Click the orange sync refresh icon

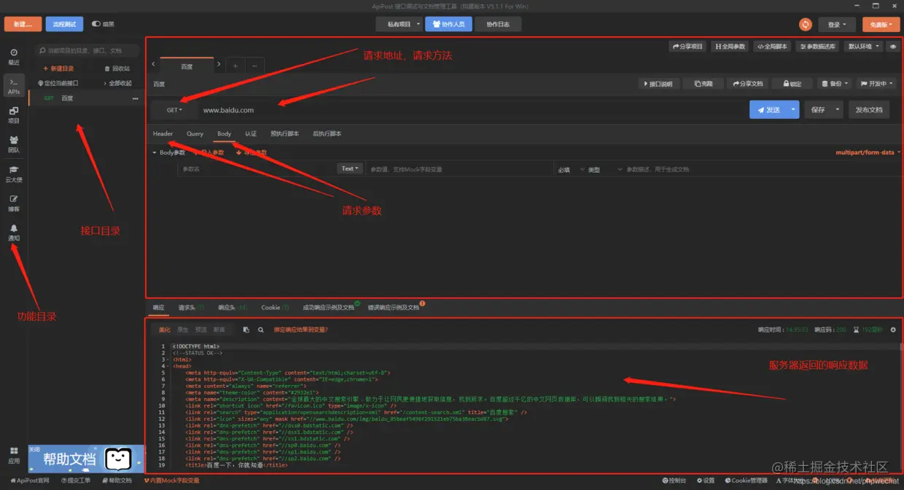coord(805,24)
